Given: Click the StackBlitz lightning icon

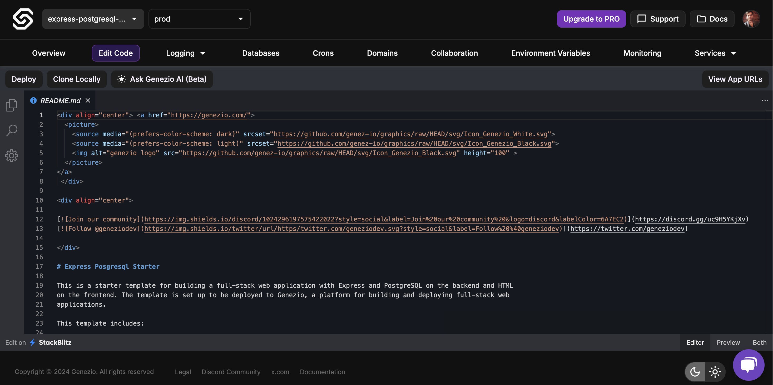Looking at the screenshot, I should [32, 342].
